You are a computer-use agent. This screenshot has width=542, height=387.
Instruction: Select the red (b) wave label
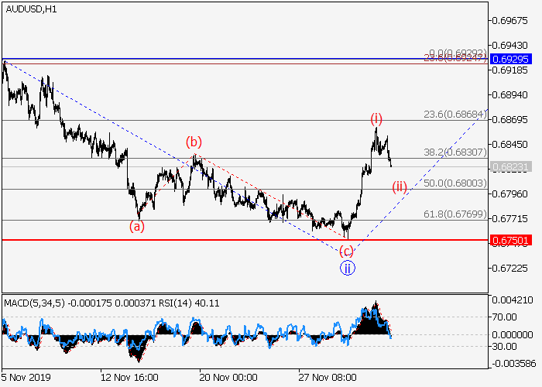coord(193,142)
